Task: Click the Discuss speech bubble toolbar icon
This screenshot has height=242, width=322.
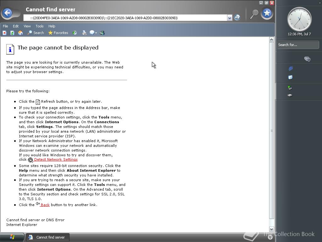Action: click(x=92, y=33)
